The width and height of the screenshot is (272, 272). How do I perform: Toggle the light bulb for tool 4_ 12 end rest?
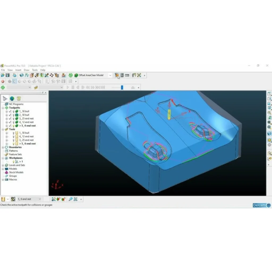(13, 136)
